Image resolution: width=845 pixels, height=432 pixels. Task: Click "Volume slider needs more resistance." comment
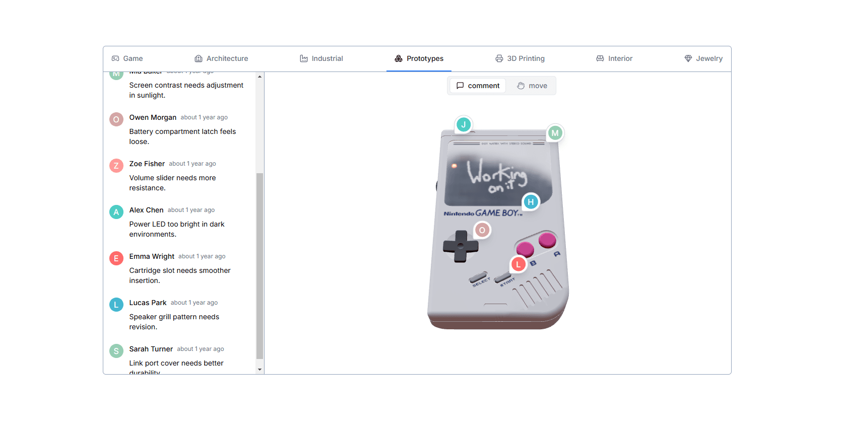(172, 183)
